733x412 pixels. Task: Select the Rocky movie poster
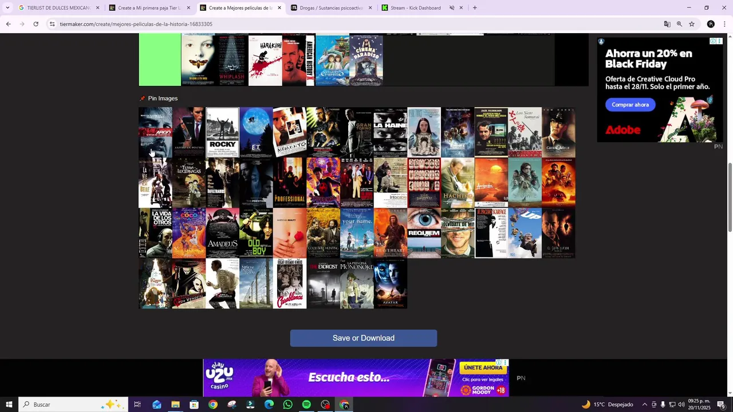(x=222, y=132)
